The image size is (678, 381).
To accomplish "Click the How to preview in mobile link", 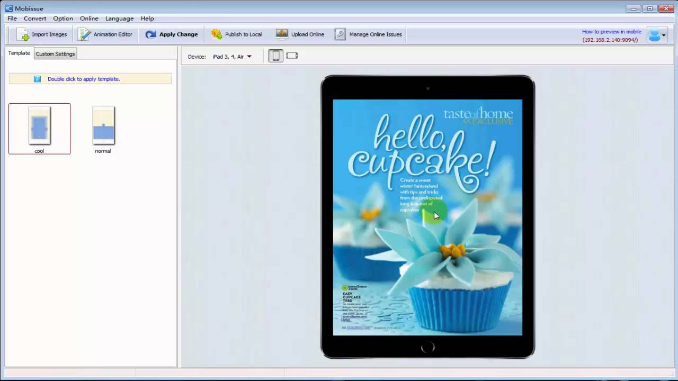I will [x=612, y=32].
